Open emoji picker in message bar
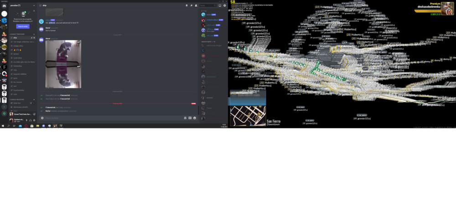The image size is (456, 203). pyautogui.click(x=195, y=118)
